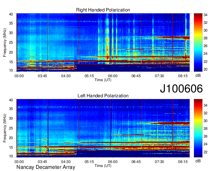
Task: Click the dB label under Right Handed color bar
Action: pos(198,76)
